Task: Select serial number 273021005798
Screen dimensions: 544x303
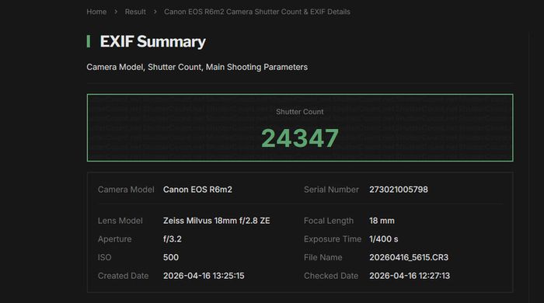Action: 399,190
